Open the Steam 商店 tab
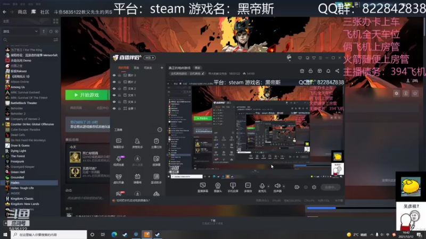The height and width of the screenshot is (239, 426). (22, 12)
